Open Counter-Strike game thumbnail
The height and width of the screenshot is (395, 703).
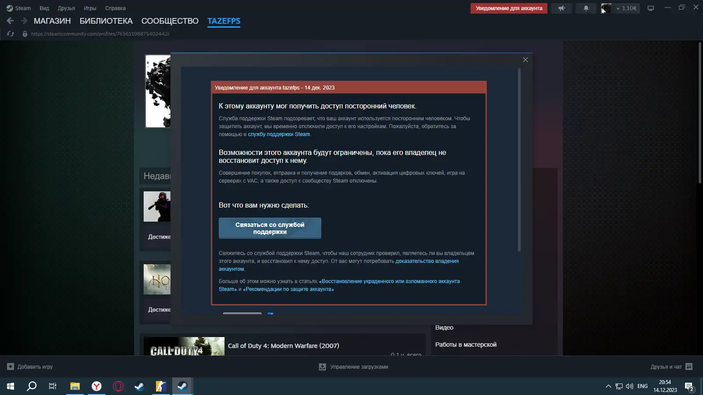point(157,206)
